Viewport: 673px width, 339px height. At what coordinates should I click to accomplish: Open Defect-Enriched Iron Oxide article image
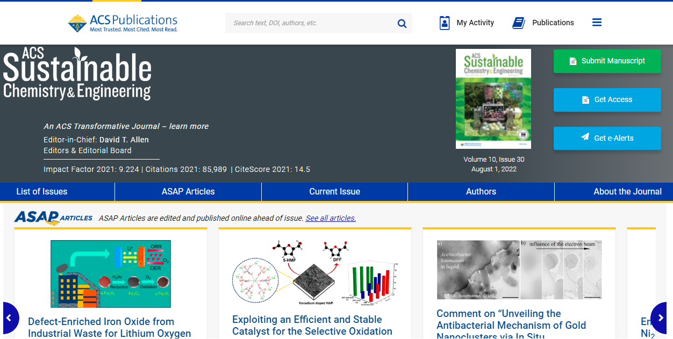(x=111, y=274)
